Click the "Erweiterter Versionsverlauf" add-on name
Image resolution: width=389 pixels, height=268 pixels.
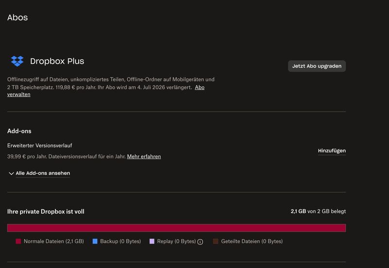(40, 145)
